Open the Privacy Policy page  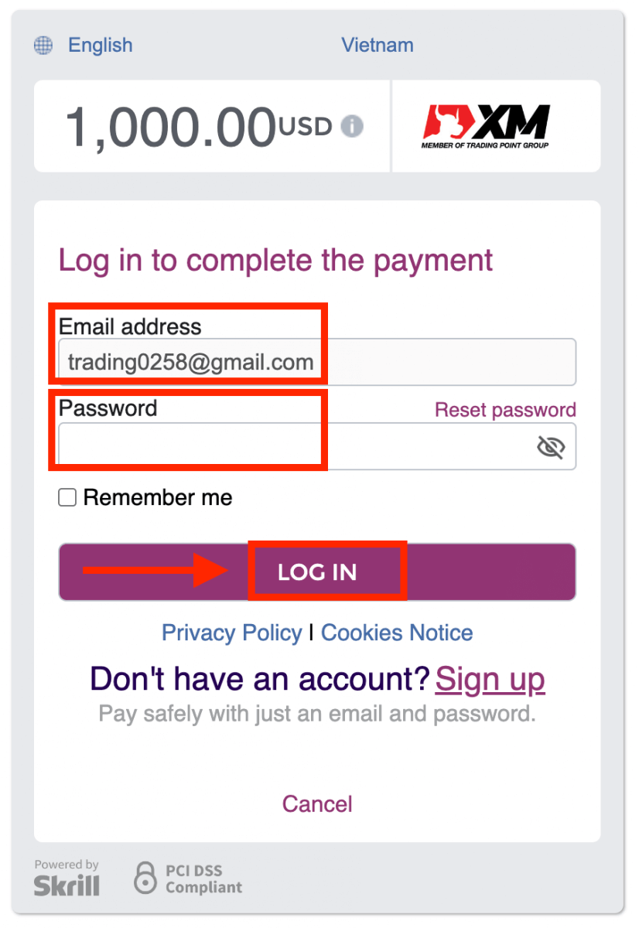click(x=231, y=633)
